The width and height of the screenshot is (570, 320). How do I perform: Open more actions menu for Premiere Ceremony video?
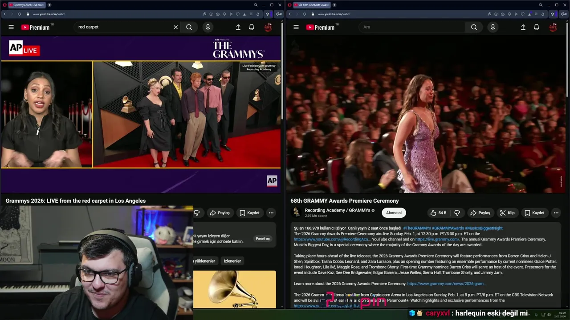click(x=556, y=213)
